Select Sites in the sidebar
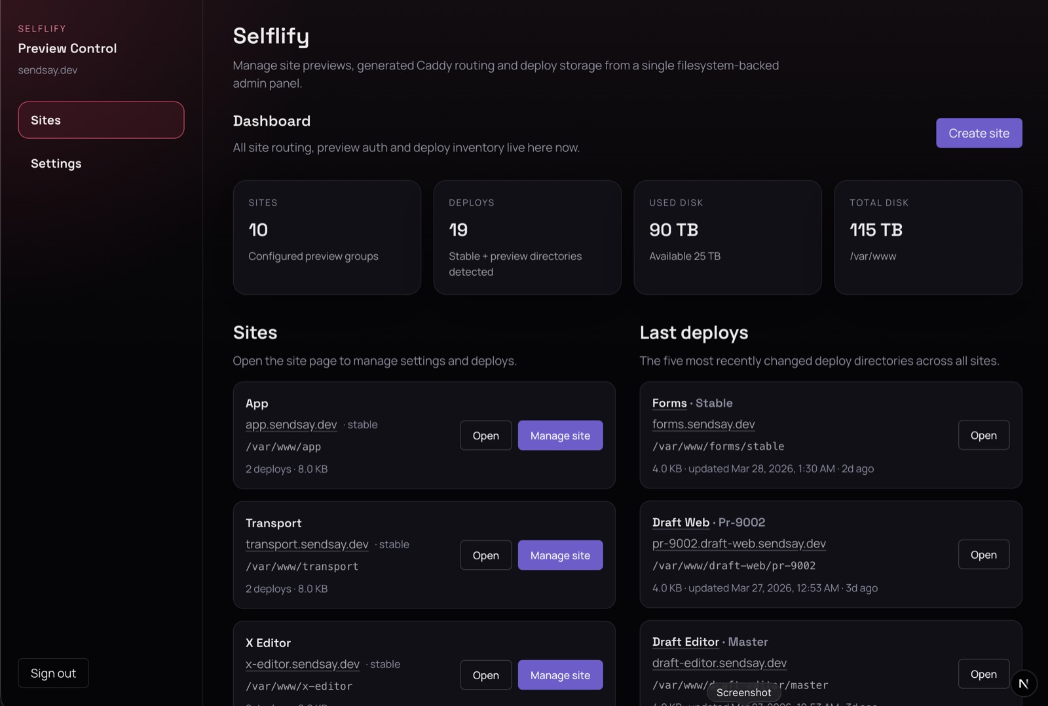1048x706 pixels. click(101, 120)
